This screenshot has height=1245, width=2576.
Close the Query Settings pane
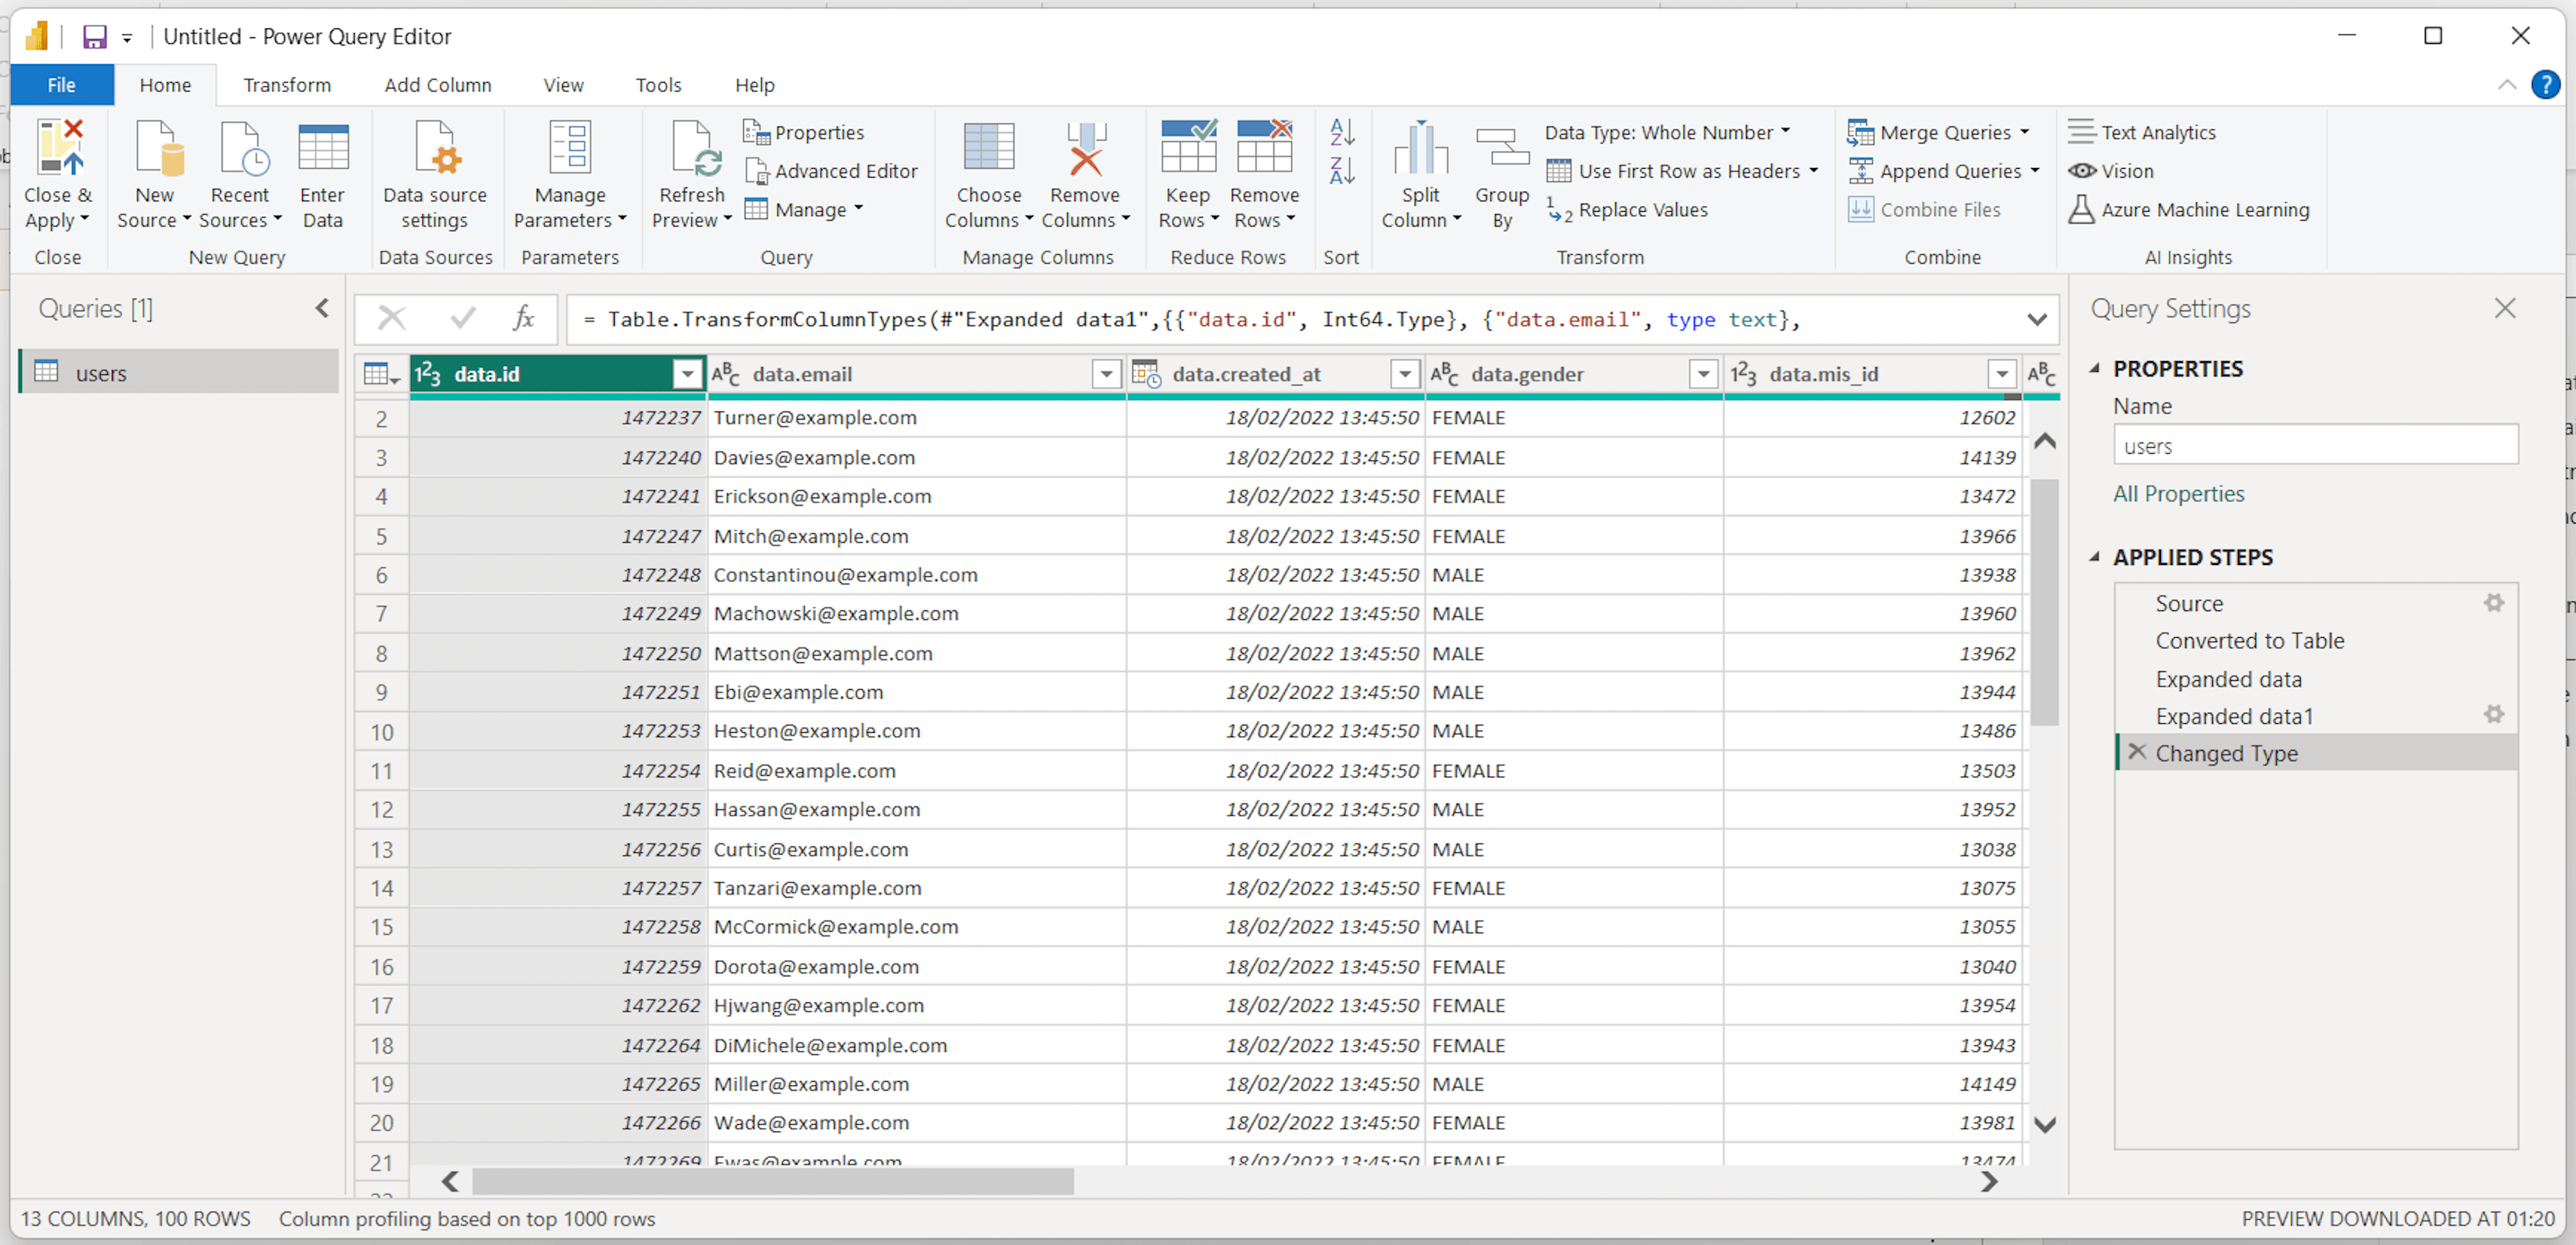click(2504, 308)
